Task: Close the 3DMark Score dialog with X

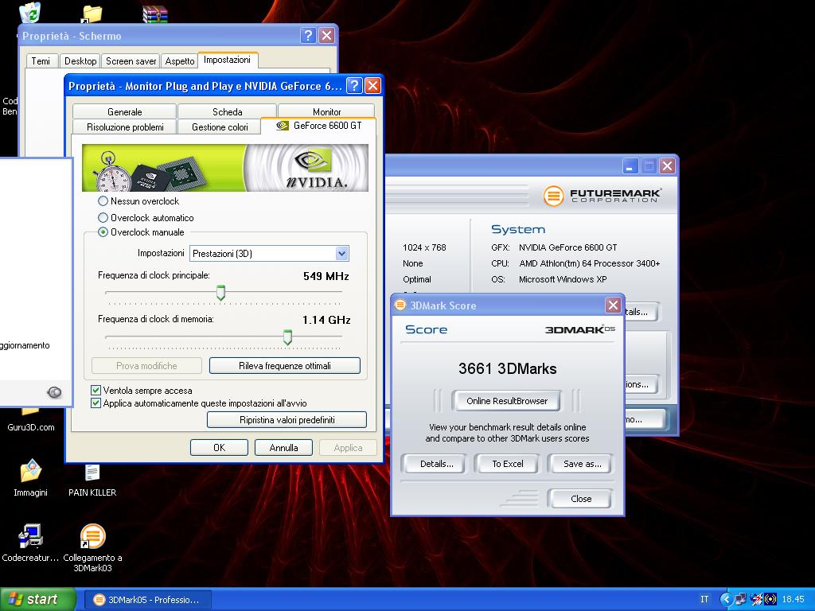Action: tap(613, 305)
